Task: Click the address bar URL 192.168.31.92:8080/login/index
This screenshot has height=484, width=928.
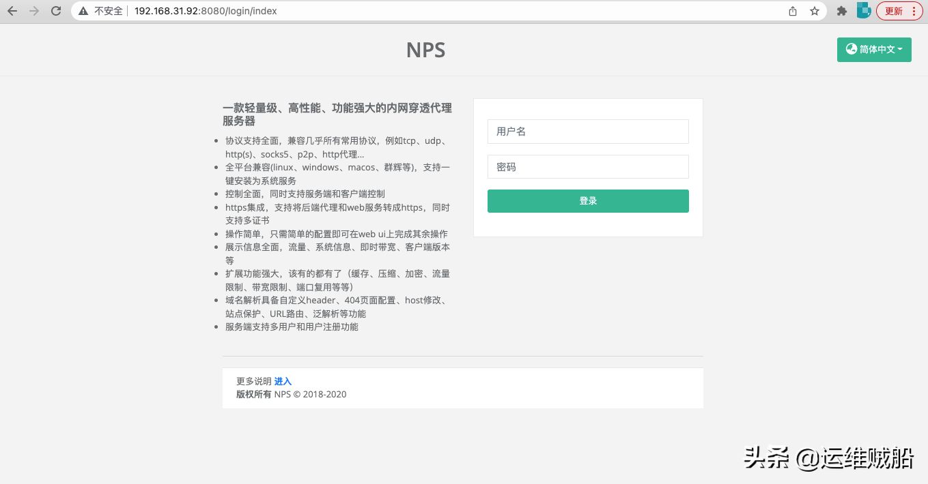Action: coord(206,11)
